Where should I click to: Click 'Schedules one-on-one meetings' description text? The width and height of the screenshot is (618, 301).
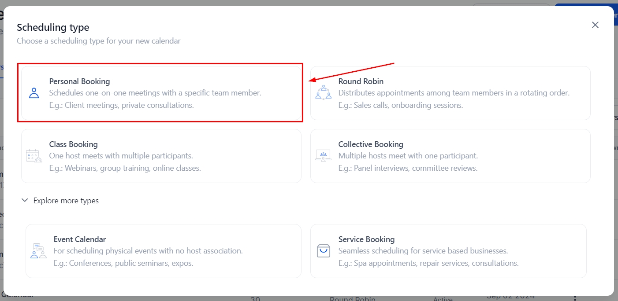155,93
